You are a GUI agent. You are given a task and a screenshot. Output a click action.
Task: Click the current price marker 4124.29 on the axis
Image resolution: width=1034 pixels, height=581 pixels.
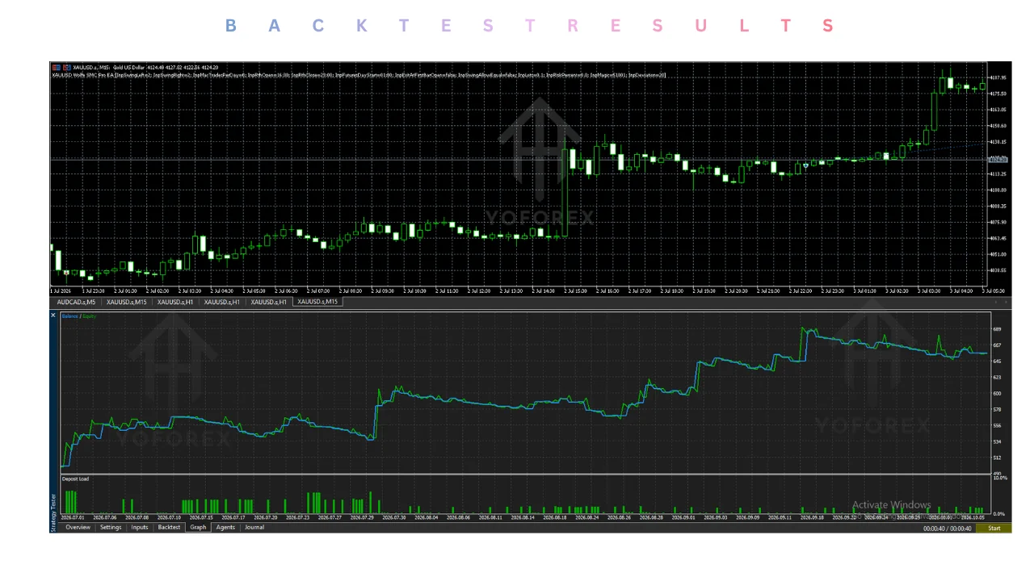[998, 160]
